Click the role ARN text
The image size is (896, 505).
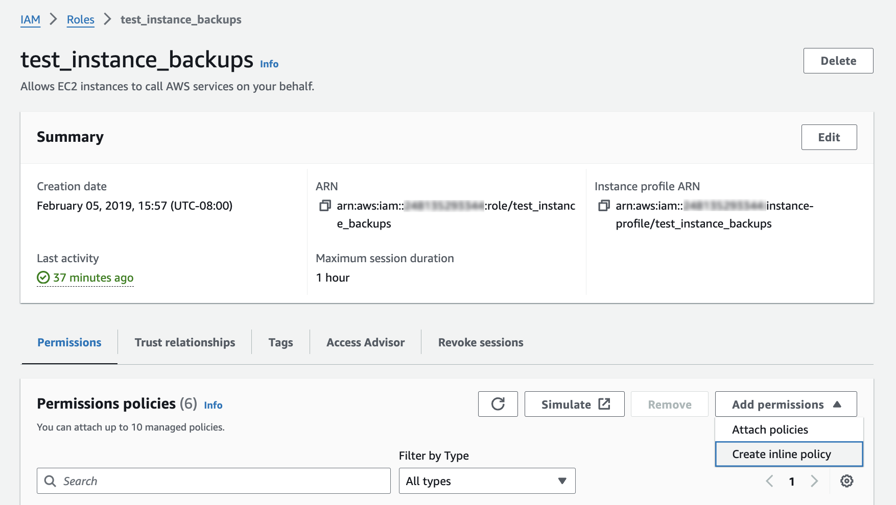click(x=456, y=214)
